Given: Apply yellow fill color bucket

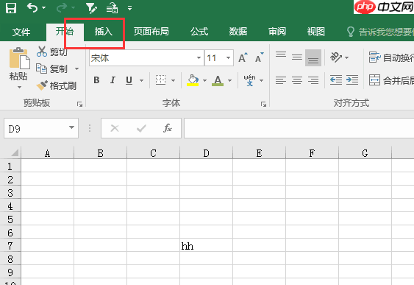Looking at the screenshot, I should (x=193, y=80).
